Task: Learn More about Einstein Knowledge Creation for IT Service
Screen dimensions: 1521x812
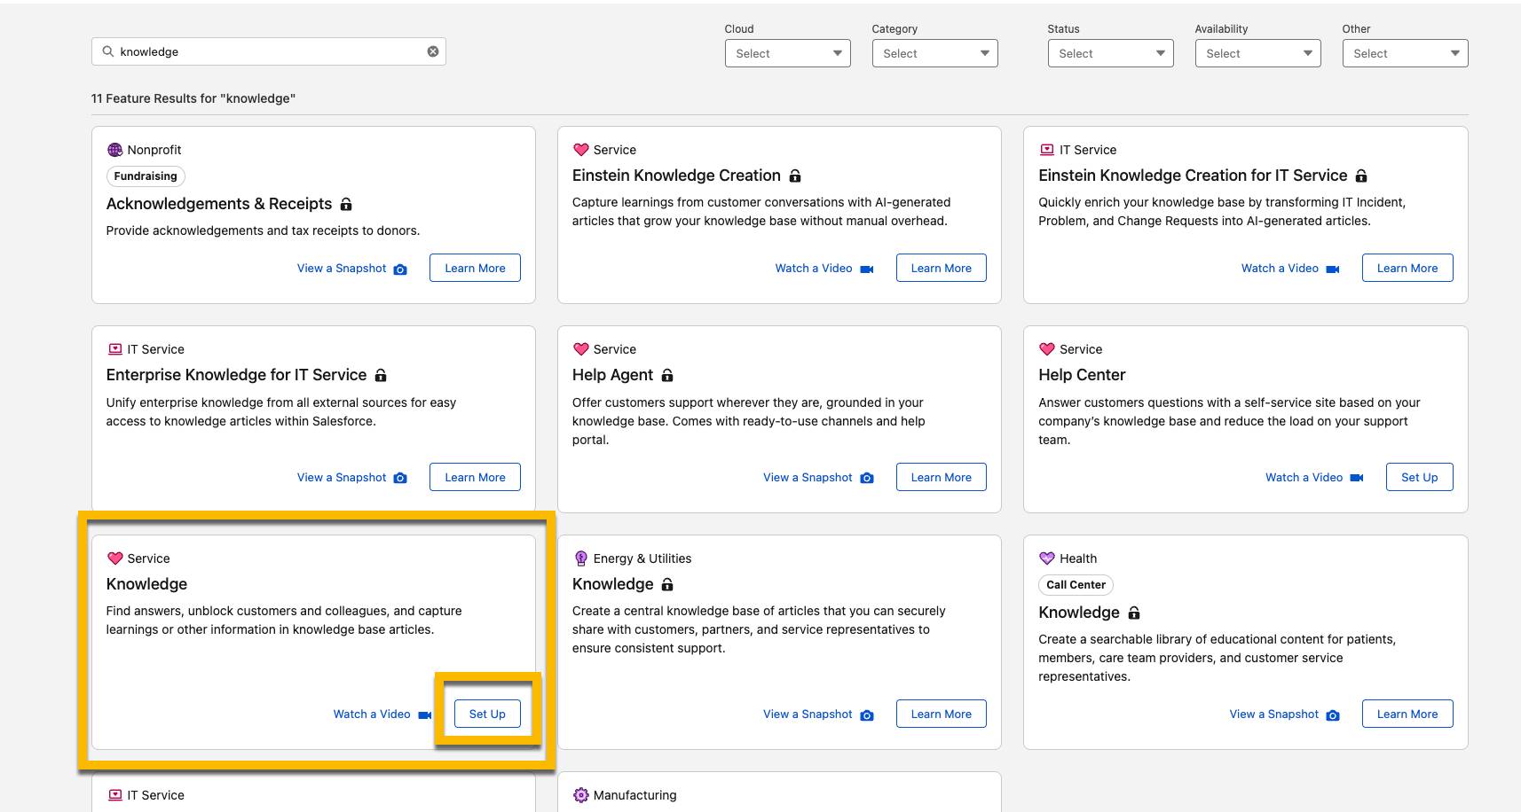Action: click(x=1407, y=268)
